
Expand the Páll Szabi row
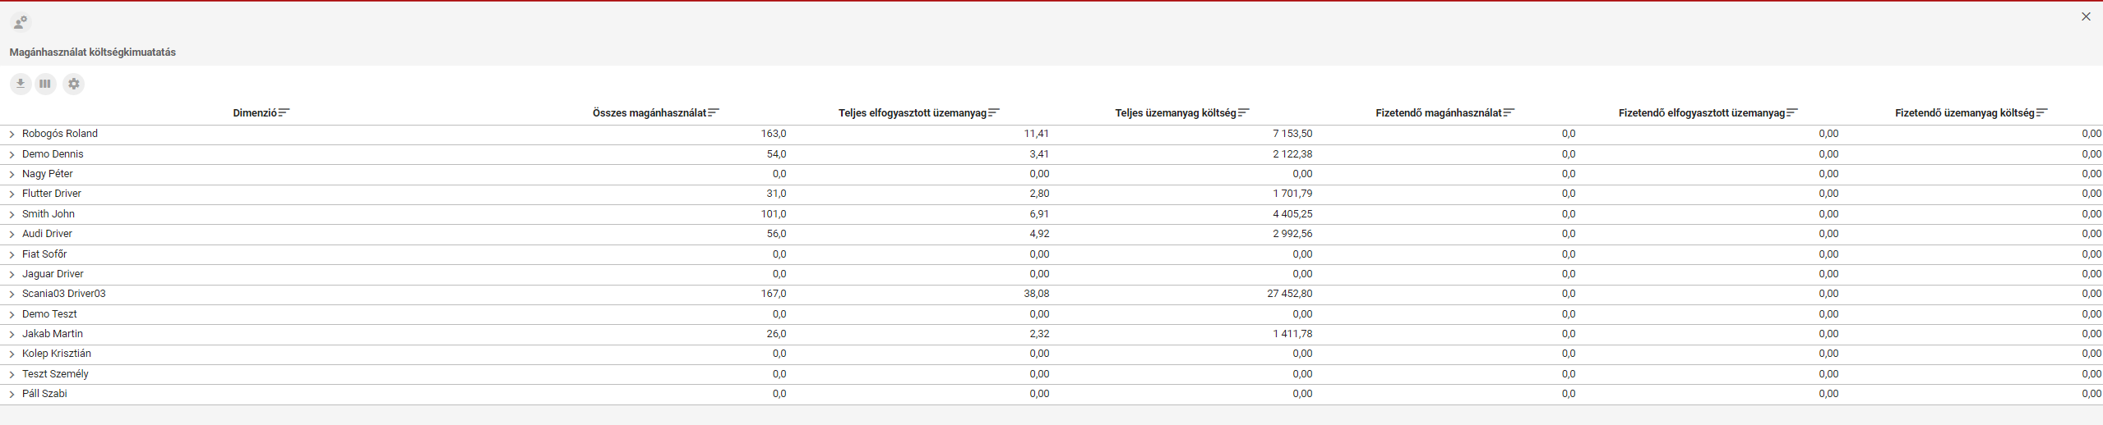(x=12, y=394)
